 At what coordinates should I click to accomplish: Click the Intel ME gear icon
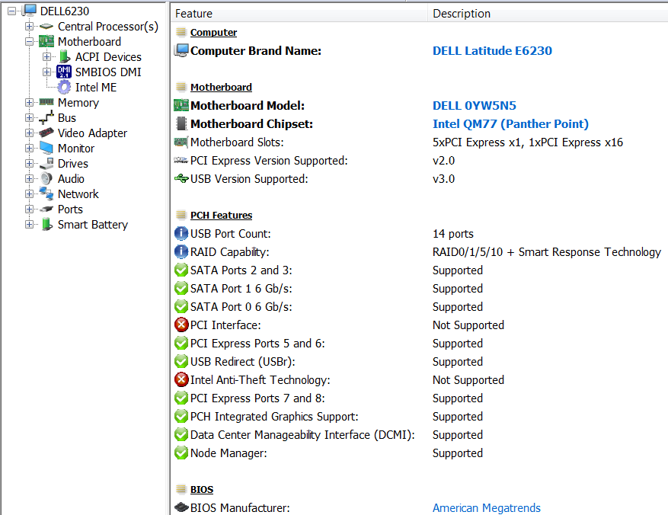point(64,88)
